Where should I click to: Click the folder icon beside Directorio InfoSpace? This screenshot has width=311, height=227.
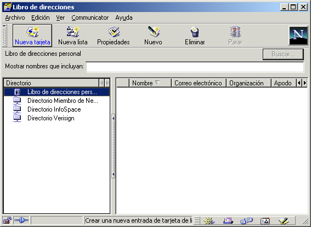(x=17, y=109)
